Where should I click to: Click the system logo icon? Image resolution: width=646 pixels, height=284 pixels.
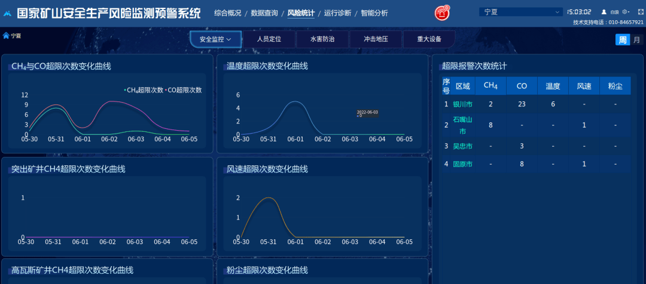click(7, 14)
